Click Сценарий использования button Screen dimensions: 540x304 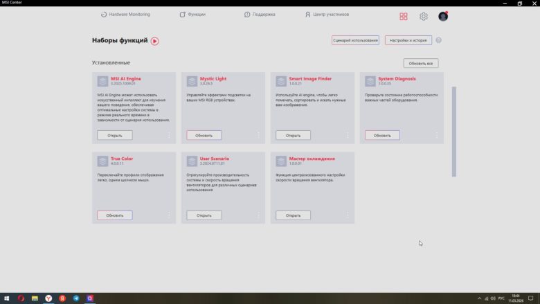355,40
